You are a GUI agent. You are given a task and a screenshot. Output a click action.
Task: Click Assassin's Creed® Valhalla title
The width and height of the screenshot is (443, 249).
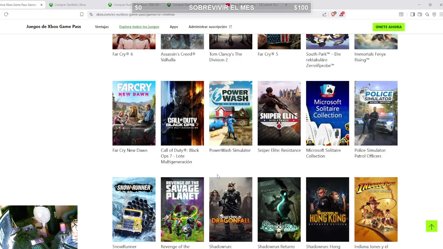pos(178,57)
